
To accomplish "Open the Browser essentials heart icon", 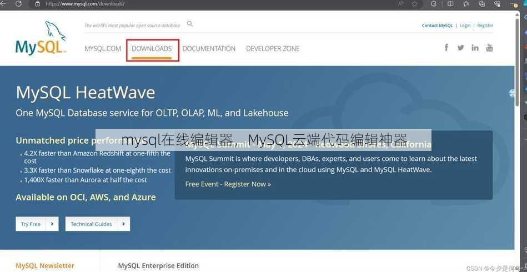I will [498, 4].
